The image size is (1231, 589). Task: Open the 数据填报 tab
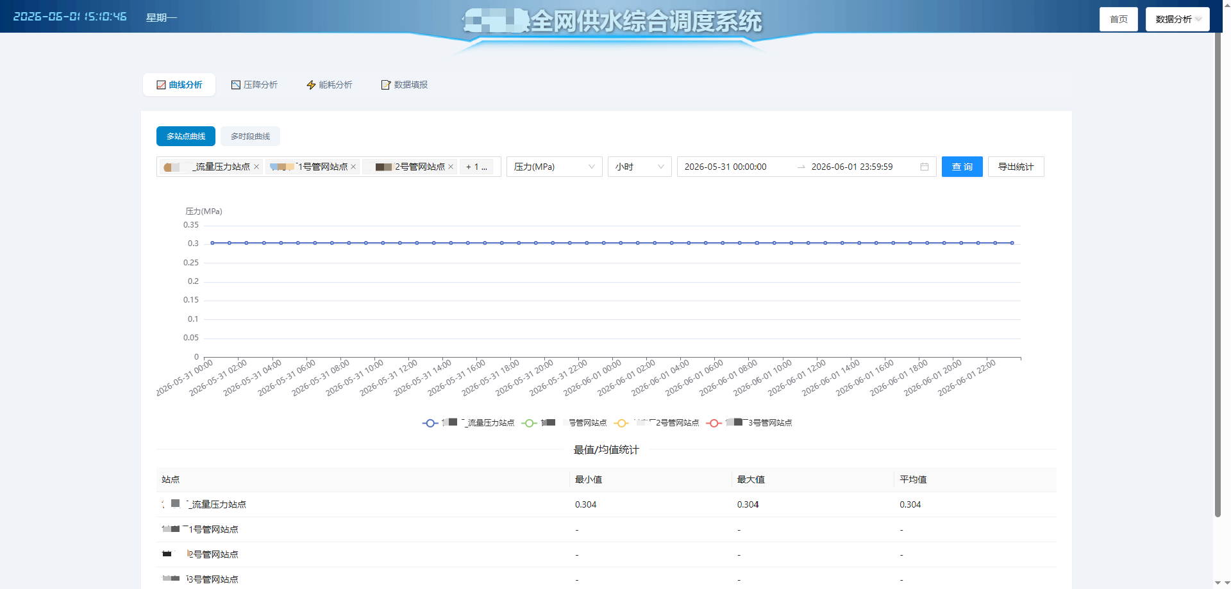click(x=404, y=85)
